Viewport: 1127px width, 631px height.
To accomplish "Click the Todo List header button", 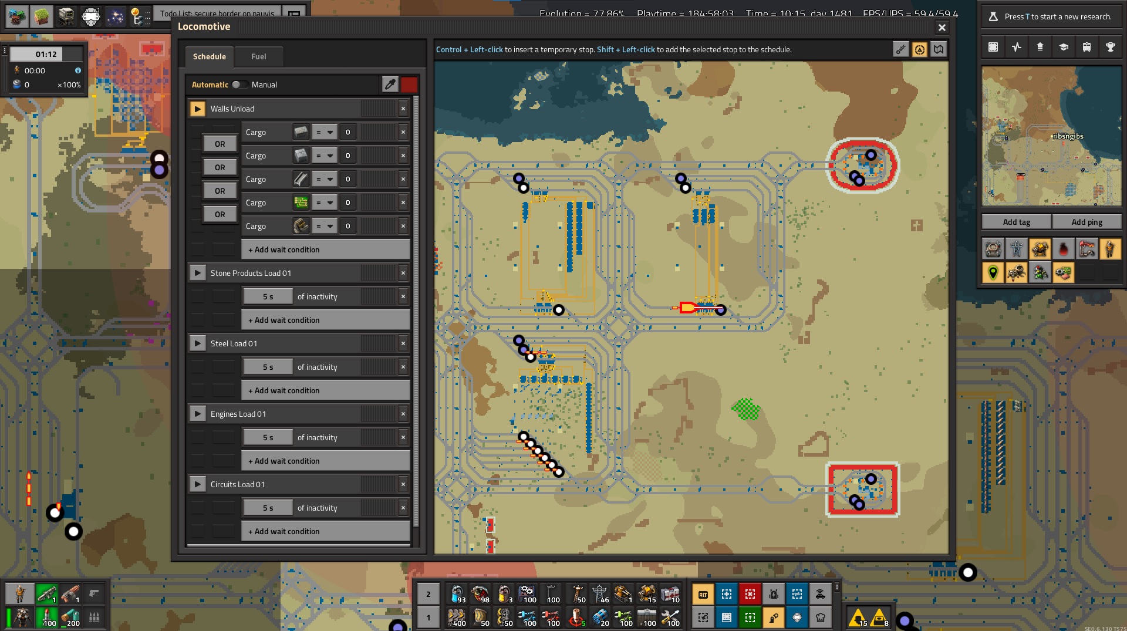I will pos(217,13).
